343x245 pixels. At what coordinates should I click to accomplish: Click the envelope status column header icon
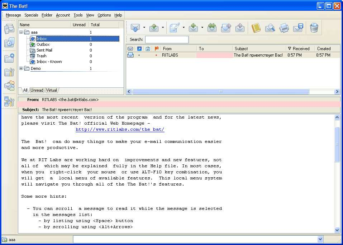[x=130, y=48]
